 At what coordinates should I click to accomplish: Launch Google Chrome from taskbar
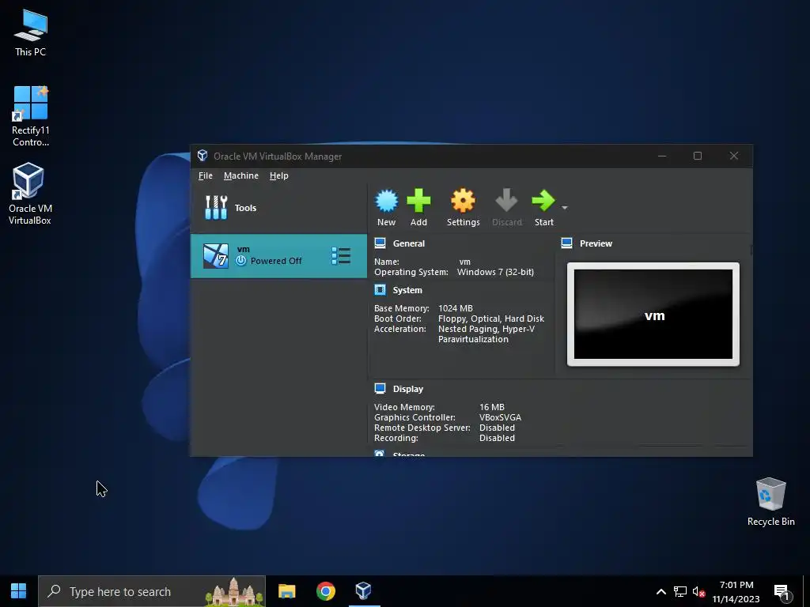pos(325,591)
